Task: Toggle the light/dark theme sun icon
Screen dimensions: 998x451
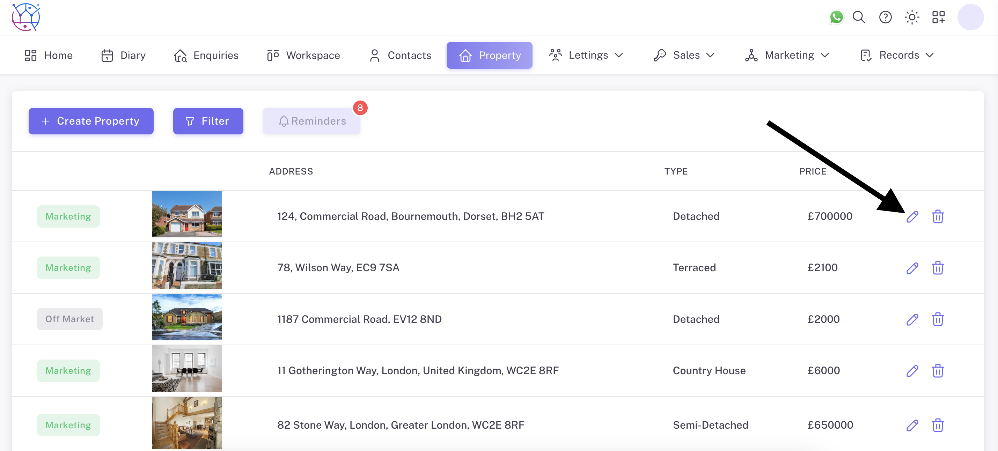Action: point(912,17)
